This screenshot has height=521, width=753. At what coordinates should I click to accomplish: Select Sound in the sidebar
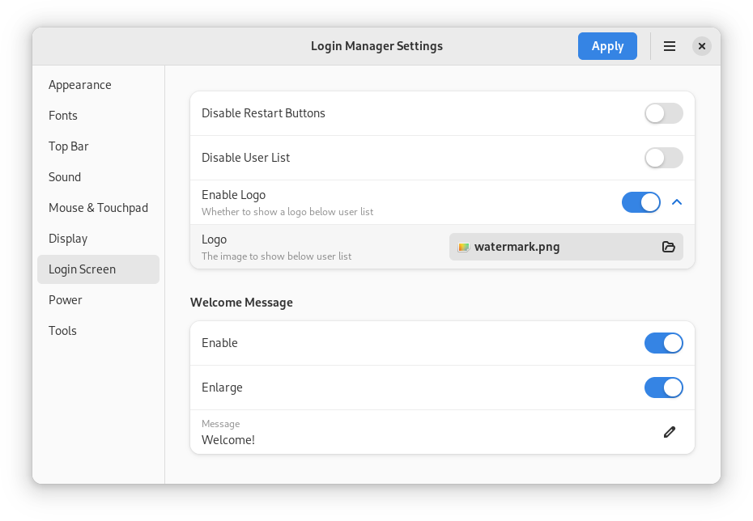pyautogui.click(x=65, y=177)
